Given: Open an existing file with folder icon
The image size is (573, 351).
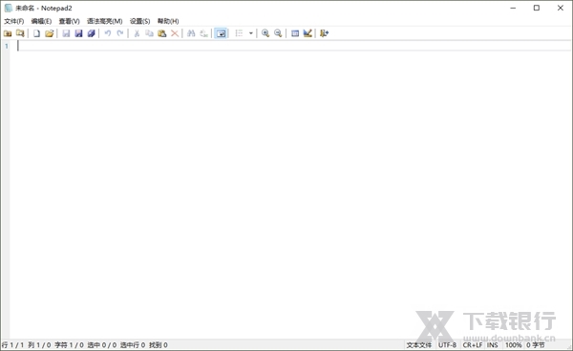Looking at the screenshot, I should pos(50,33).
